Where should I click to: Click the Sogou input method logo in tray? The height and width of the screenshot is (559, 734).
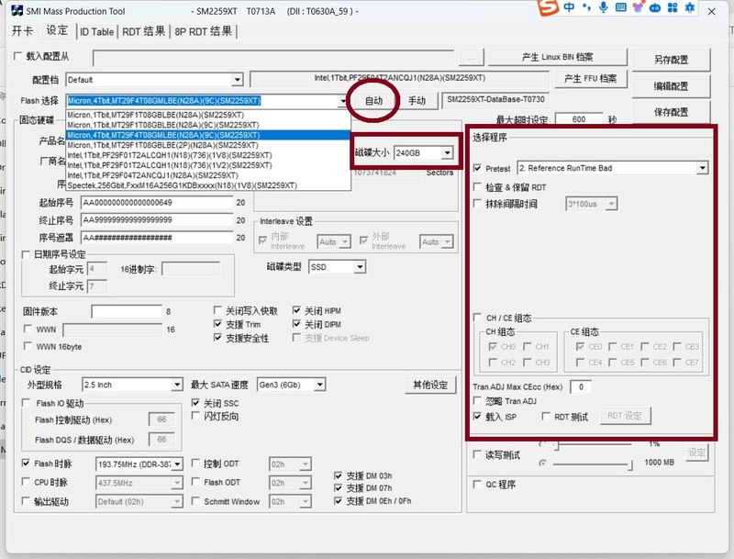pos(548,9)
